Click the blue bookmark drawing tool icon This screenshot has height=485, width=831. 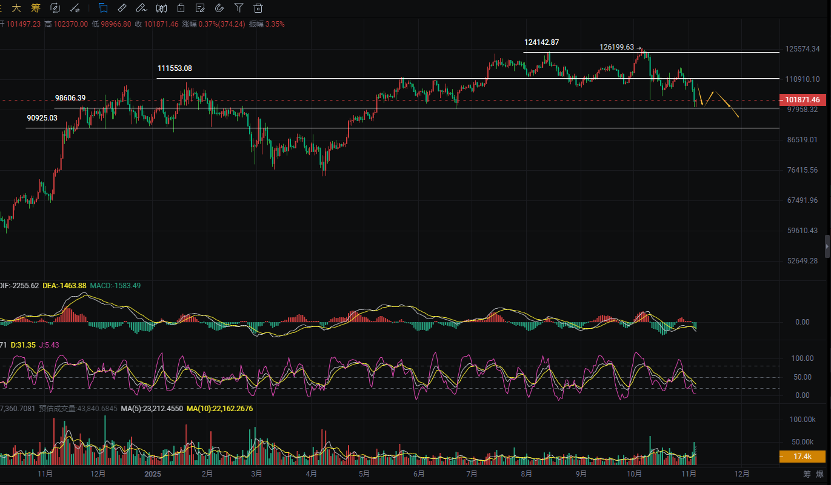coord(103,8)
